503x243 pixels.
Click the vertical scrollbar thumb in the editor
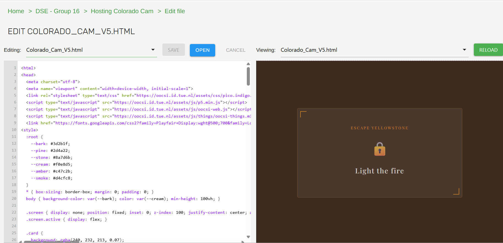248,76
